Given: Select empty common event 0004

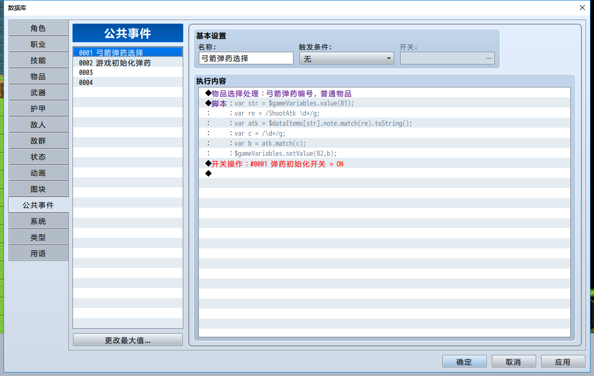Looking at the screenshot, I should coord(128,82).
